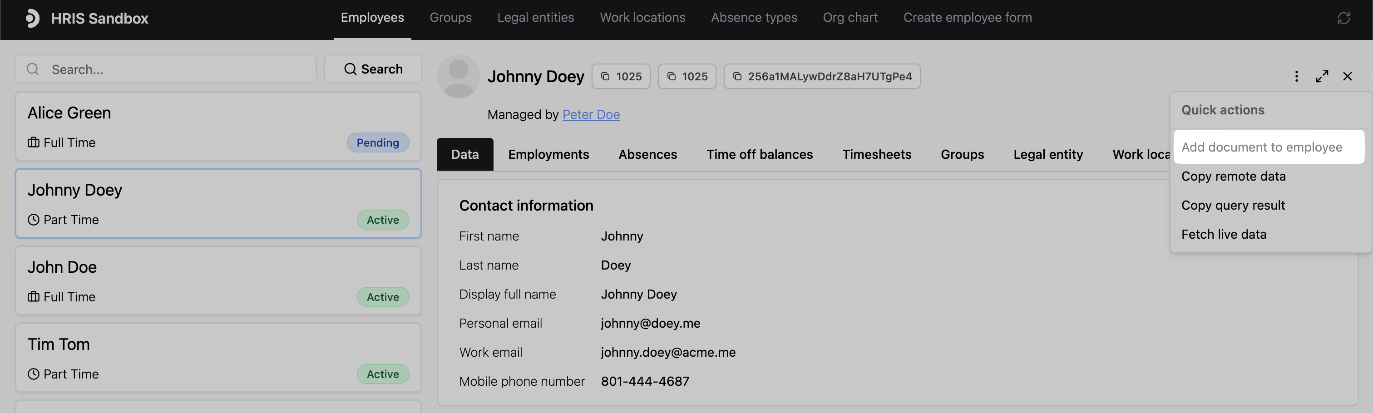Open the Legal entity tab
1373x413 pixels.
[x=1048, y=155]
